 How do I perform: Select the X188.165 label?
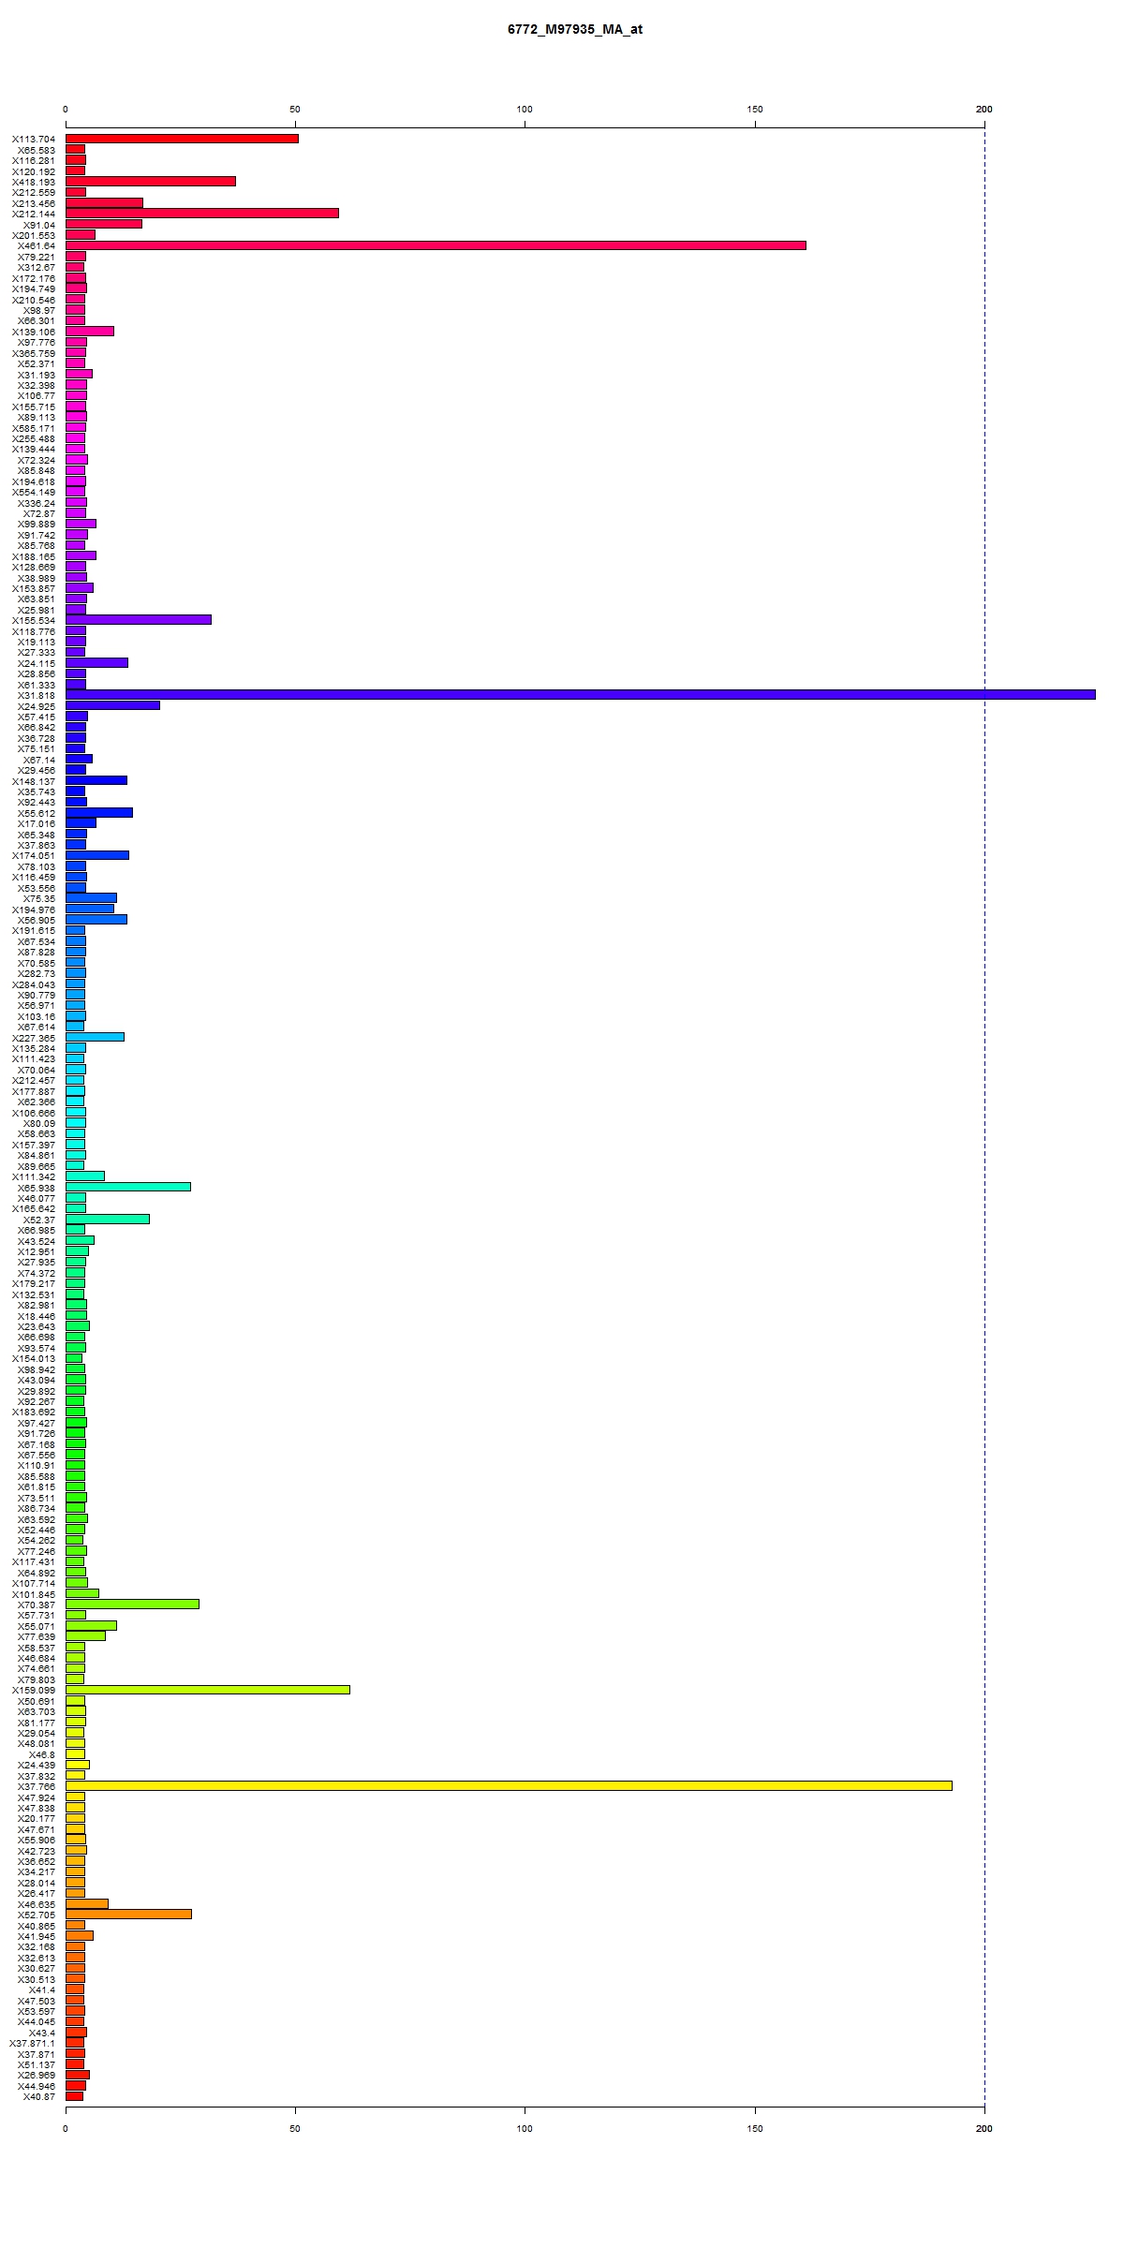(34, 556)
